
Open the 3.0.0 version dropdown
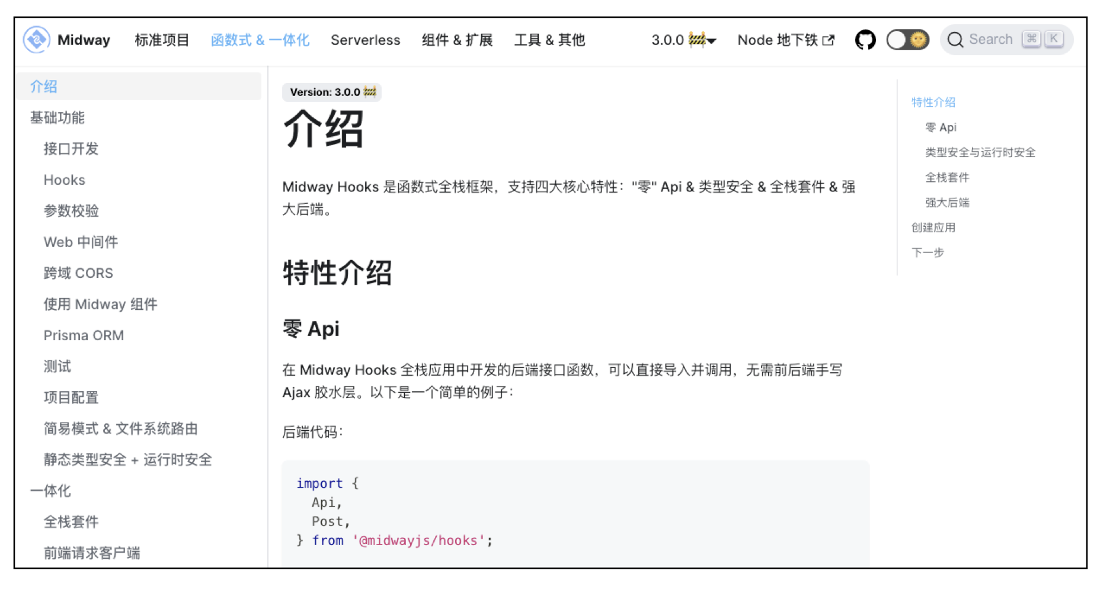[x=683, y=40]
